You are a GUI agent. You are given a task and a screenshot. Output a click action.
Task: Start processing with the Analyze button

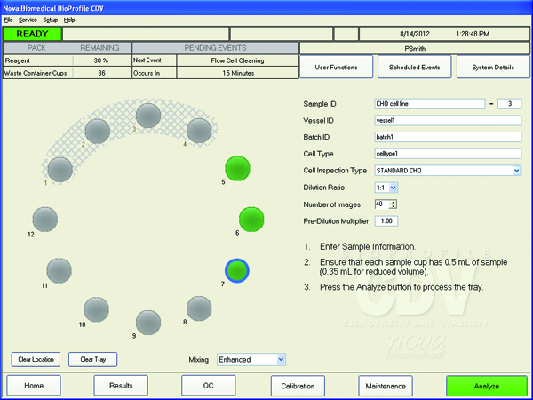(x=487, y=386)
